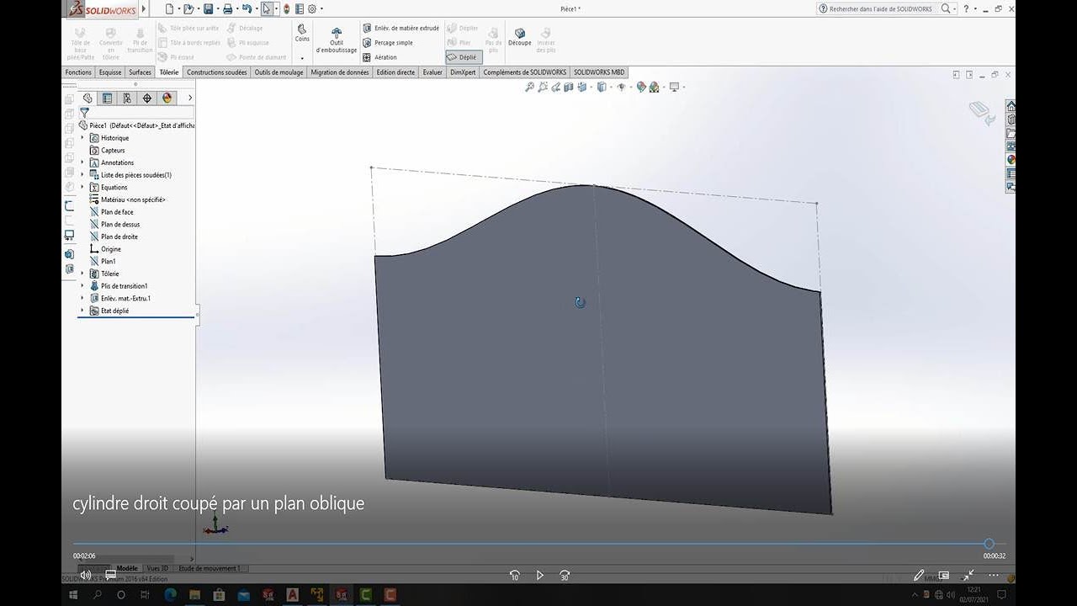Select Capteurs in the feature tree
The height and width of the screenshot is (606, 1077).
pos(113,151)
